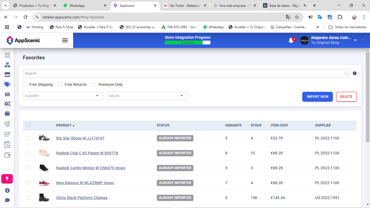
Task: Click the info circle in the sidebar
Action: point(7,190)
